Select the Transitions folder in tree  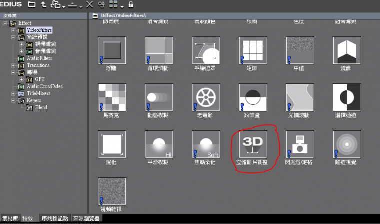(38, 65)
